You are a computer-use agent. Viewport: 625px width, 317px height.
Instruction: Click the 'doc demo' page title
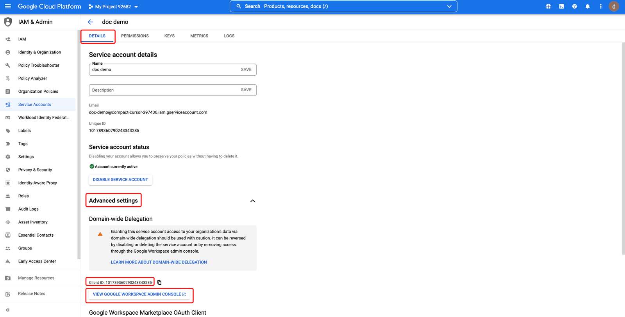pos(115,22)
